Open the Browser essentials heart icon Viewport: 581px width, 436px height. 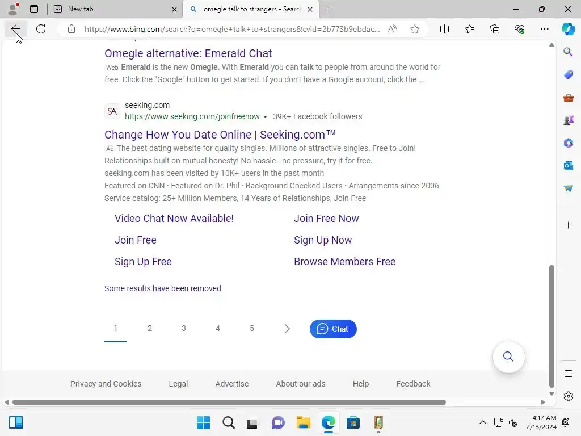click(520, 29)
